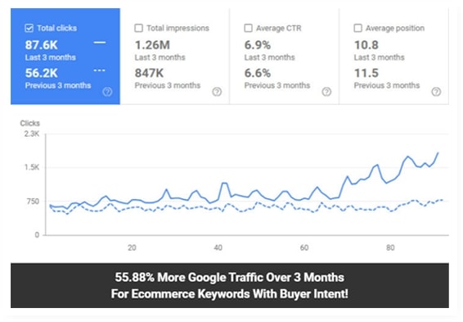Image resolution: width=463 pixels, height=322 pixels.
Task: Check the Average position checkbox
Action: pos(357,28)
